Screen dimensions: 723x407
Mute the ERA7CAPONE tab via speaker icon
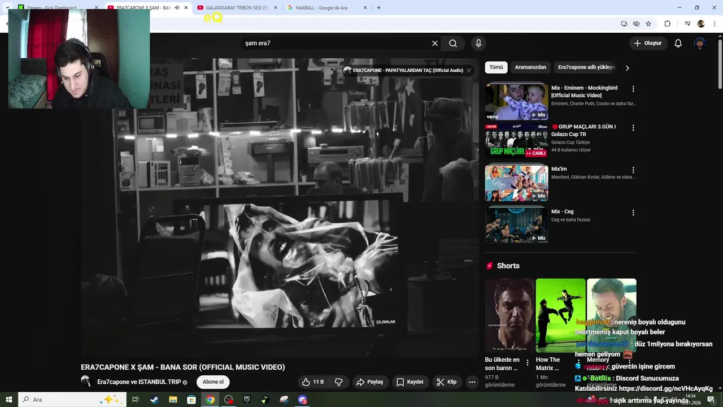coord(177,8)
